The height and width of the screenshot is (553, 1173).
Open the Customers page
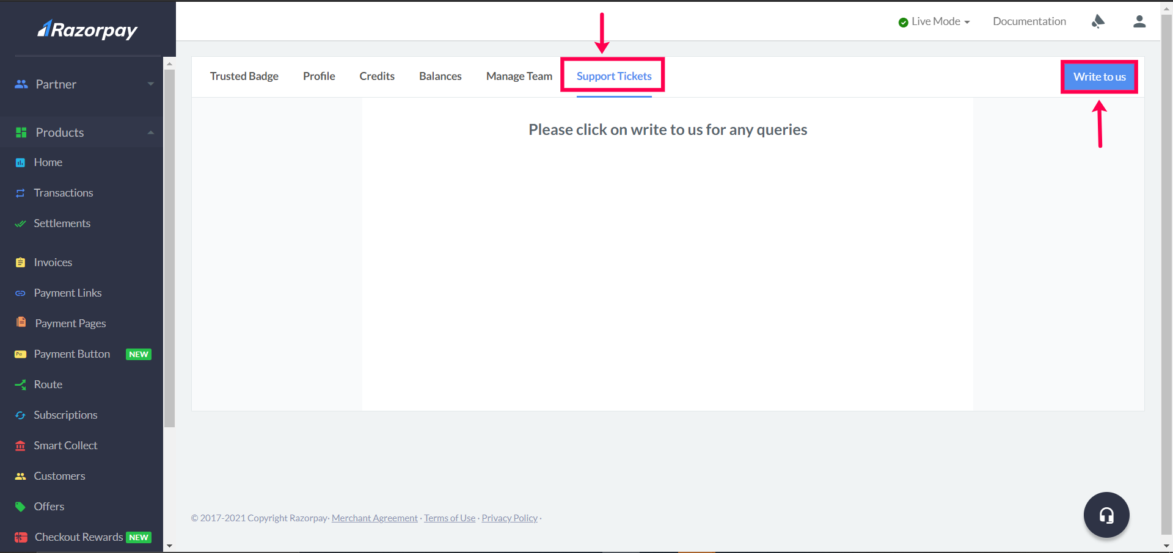(x=60, y=476)
